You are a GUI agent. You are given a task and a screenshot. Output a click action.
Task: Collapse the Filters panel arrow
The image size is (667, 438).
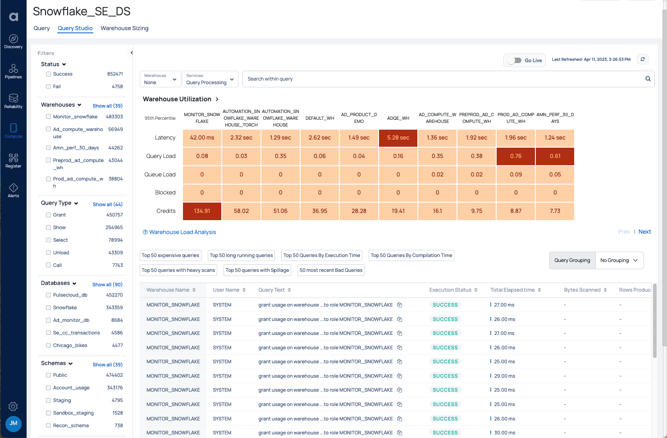point(131,53)
